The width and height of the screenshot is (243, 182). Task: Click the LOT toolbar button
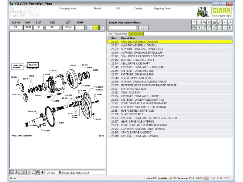[219, 28]
